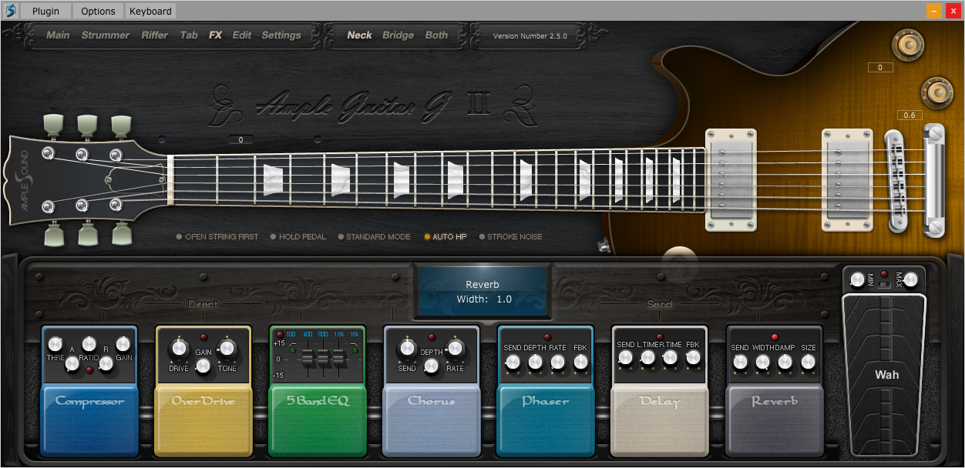Click the Compressor A (attack) knob
This screenshot has height=468, width=965.
(x=72, y=363)
